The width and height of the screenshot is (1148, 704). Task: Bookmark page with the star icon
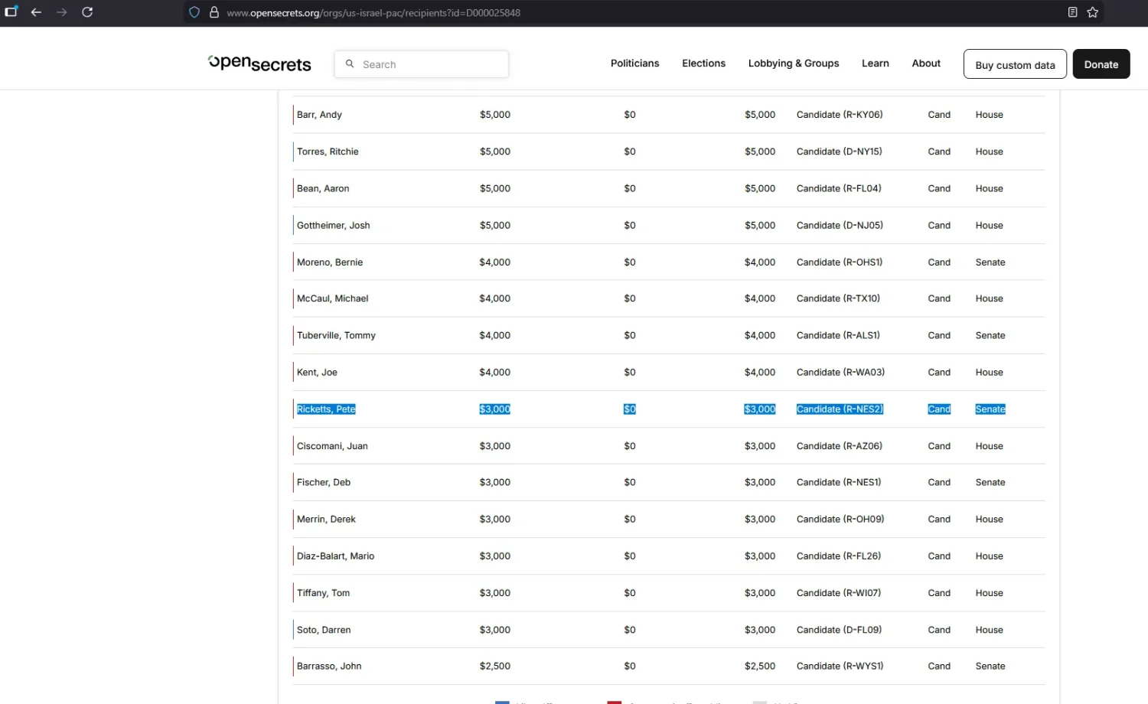[x=1093, y=12]
